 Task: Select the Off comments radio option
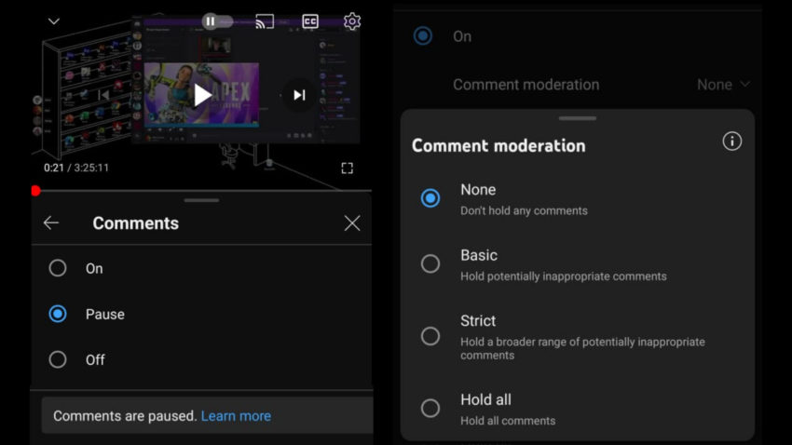(x=58, y=359)
